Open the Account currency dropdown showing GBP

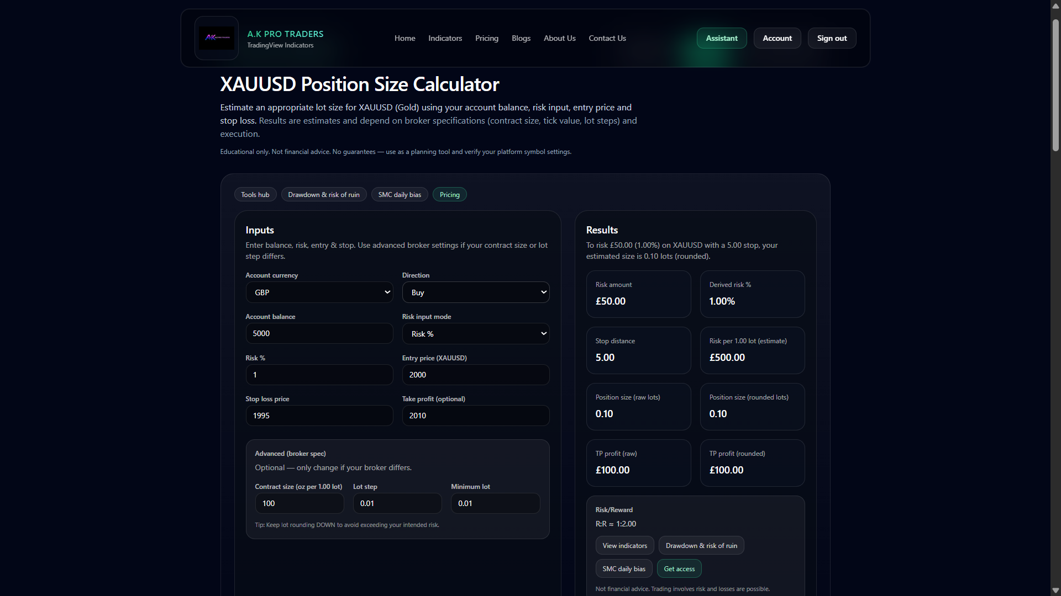[x=319, y=292]
